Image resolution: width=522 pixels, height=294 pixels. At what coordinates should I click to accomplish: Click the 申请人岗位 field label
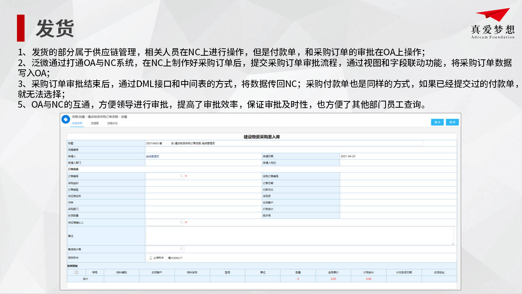click(x=269, y=163)
